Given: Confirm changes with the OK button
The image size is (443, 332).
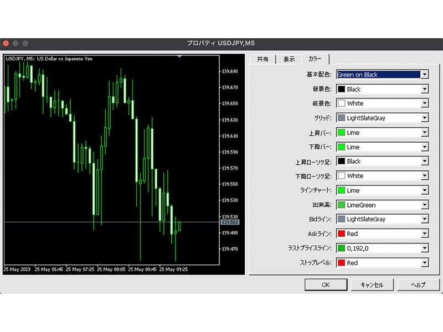Looking at the screenshot, I should coord(326,285).
